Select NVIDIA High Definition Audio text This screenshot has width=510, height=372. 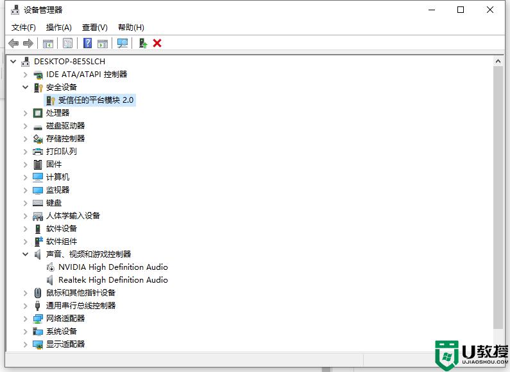113,267
